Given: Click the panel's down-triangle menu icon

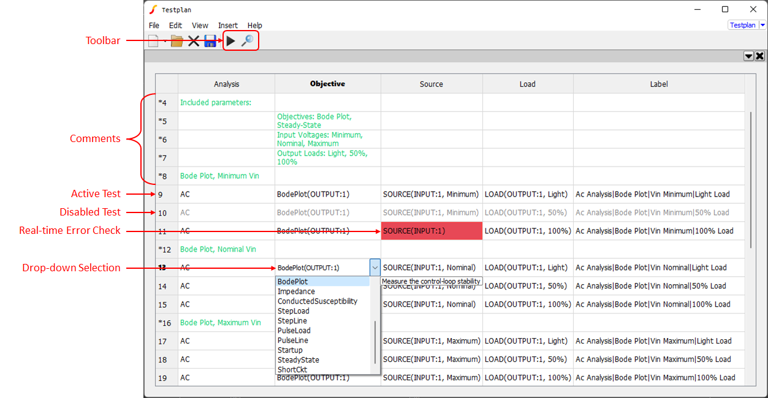Looking at the screenshot, I should (x=748, y=56).
